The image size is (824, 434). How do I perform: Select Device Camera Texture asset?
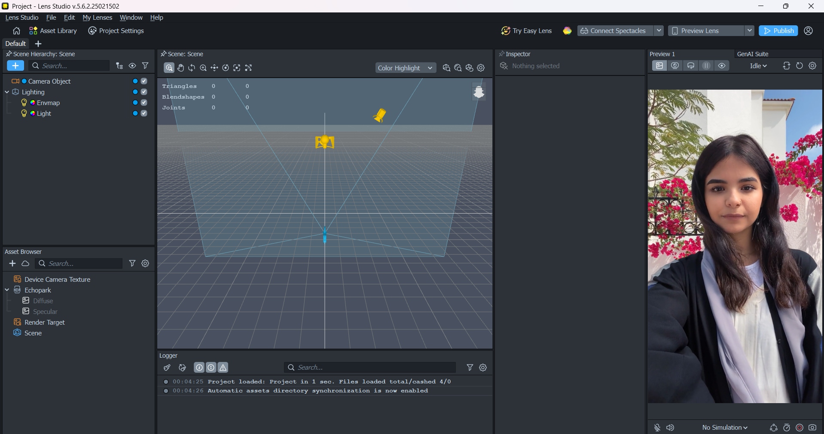pyautogui.click(x=57, y=279)
